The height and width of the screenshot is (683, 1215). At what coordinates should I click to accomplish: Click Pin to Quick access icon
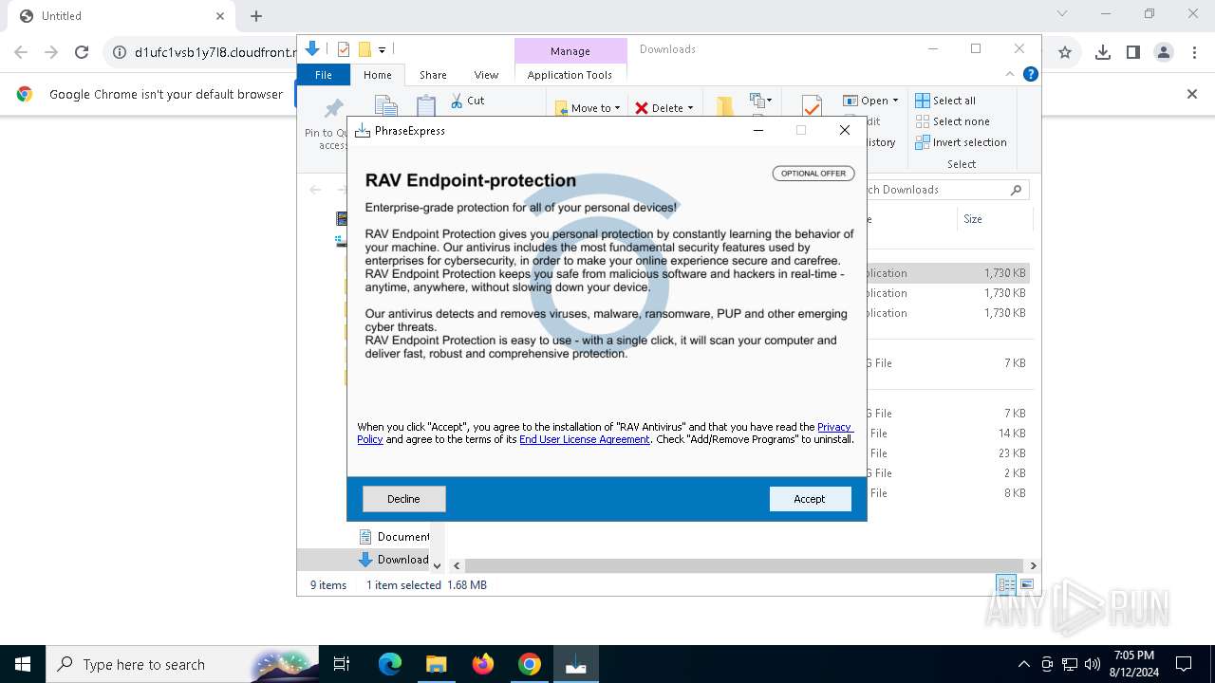[x=333, y=110]
